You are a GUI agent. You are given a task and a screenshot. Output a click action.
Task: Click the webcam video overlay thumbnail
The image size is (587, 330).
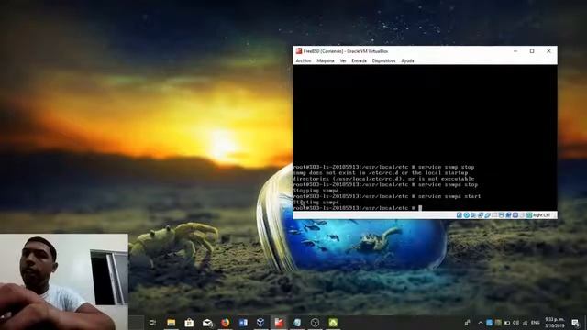[x=64, y=281]
